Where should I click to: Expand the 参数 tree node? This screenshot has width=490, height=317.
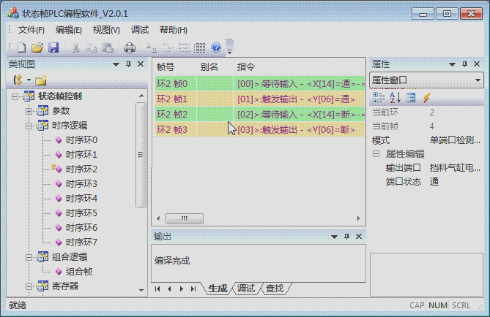coord(29,111)
